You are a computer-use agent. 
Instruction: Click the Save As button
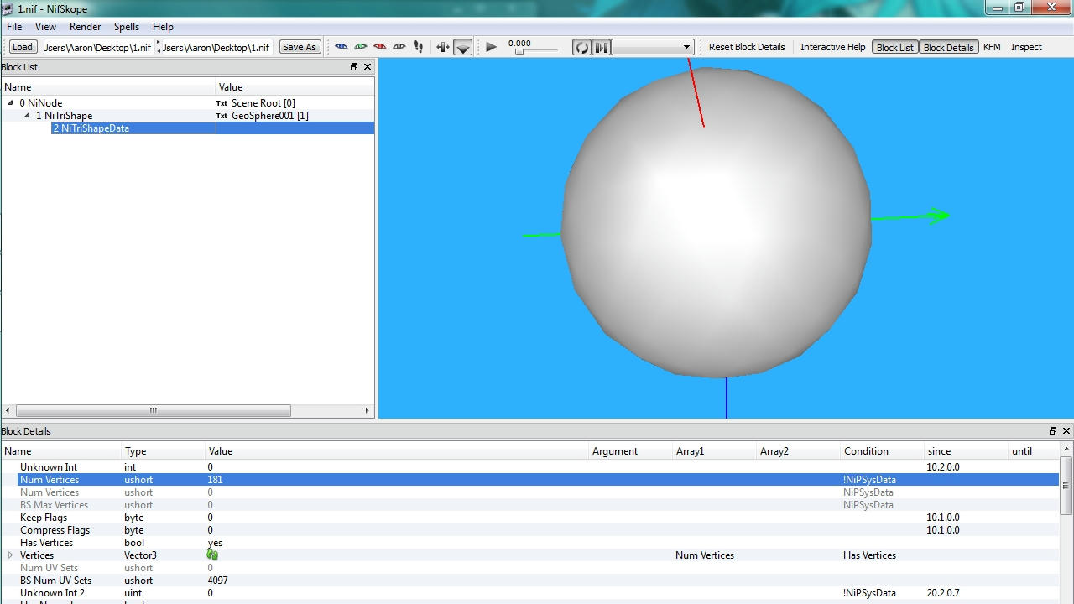coord(300,47)
